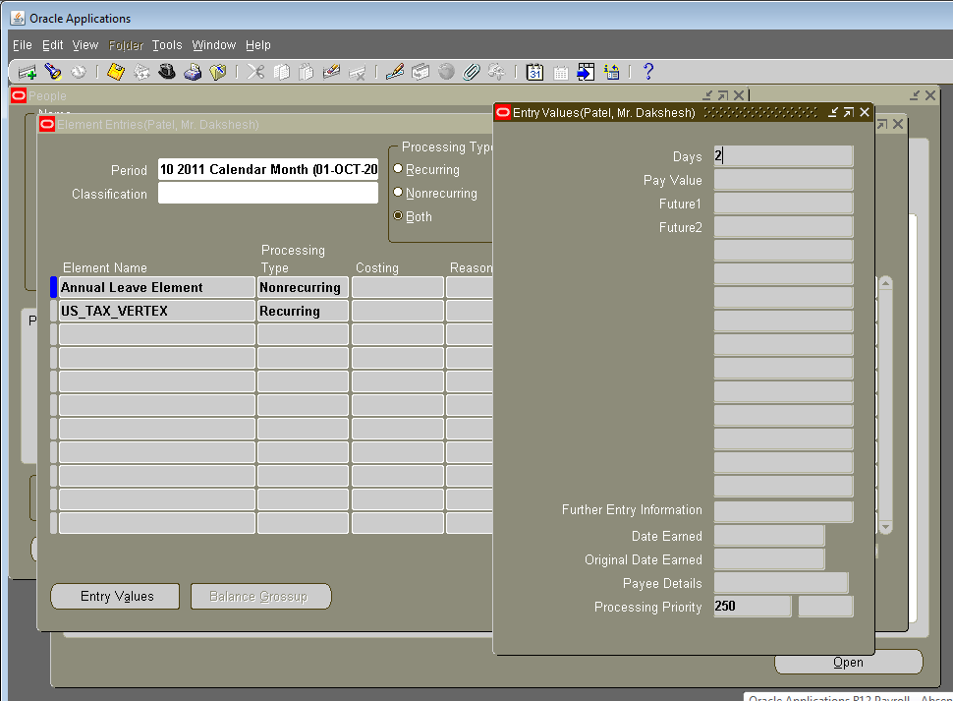Click the Payee Details field
This screenshot has height=701, width=953.
coord(781,582)
